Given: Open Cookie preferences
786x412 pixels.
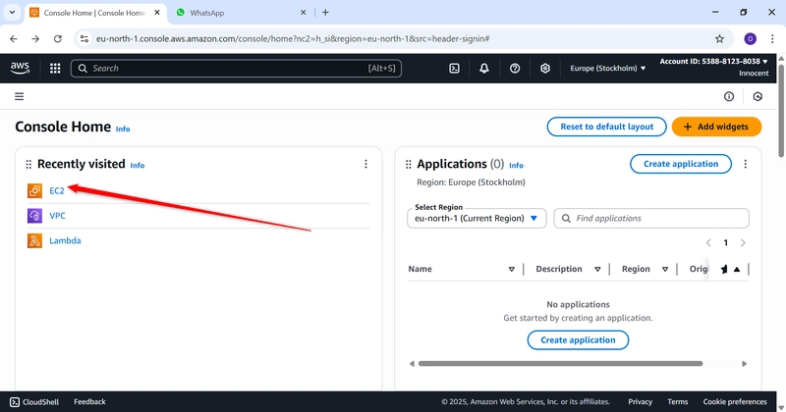Looking at the screenshot, I should pos(735,402).
